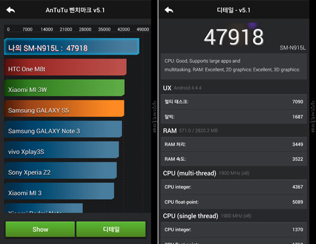Image resolution: width=316 pixels, height=244 pixels.
Task: Tap the RAM 처리 3449 score row
Action: point(234,144)
